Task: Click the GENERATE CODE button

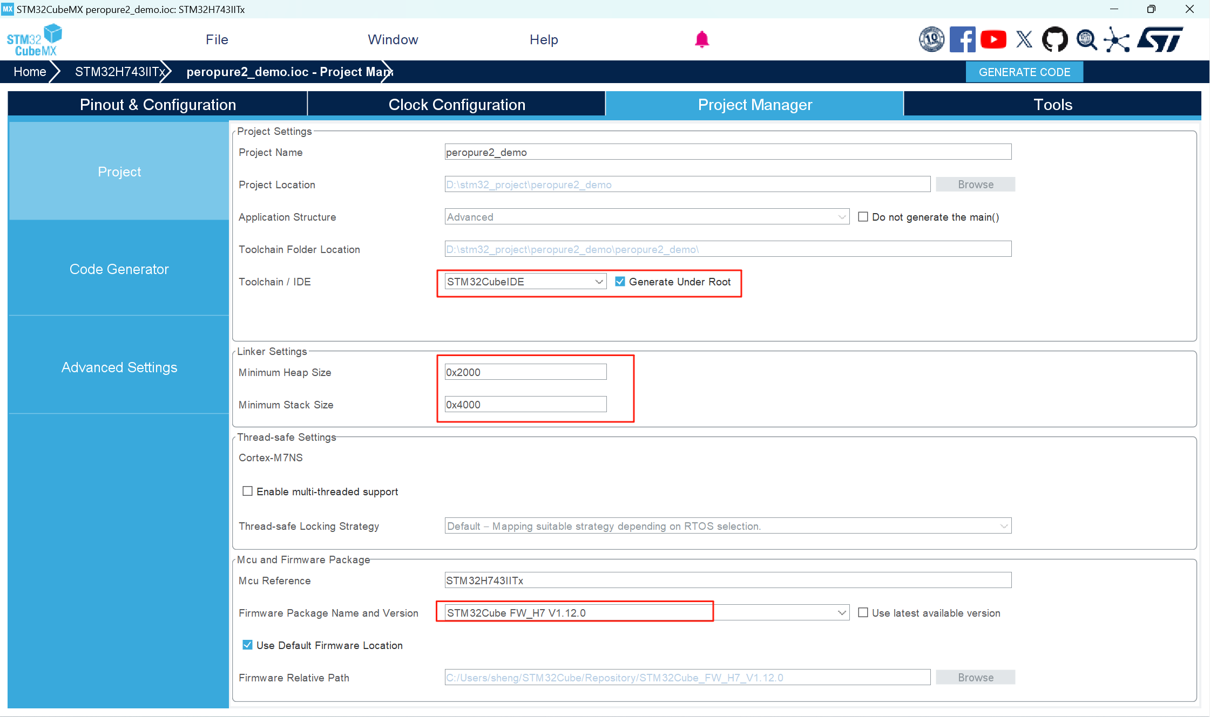Action: coord(1024,72)
